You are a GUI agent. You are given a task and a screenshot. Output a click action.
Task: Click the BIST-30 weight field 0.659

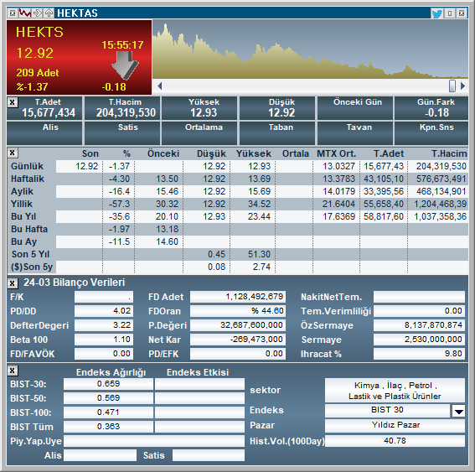pos(108,384)
